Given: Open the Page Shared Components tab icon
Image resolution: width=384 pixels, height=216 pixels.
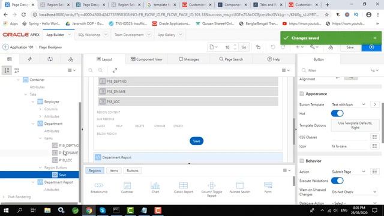Looking at the screenshot, I should coord(71,59).
